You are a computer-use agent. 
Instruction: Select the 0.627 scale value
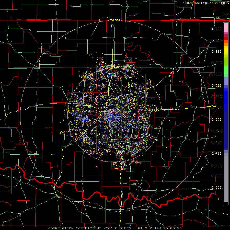[216, 108]
